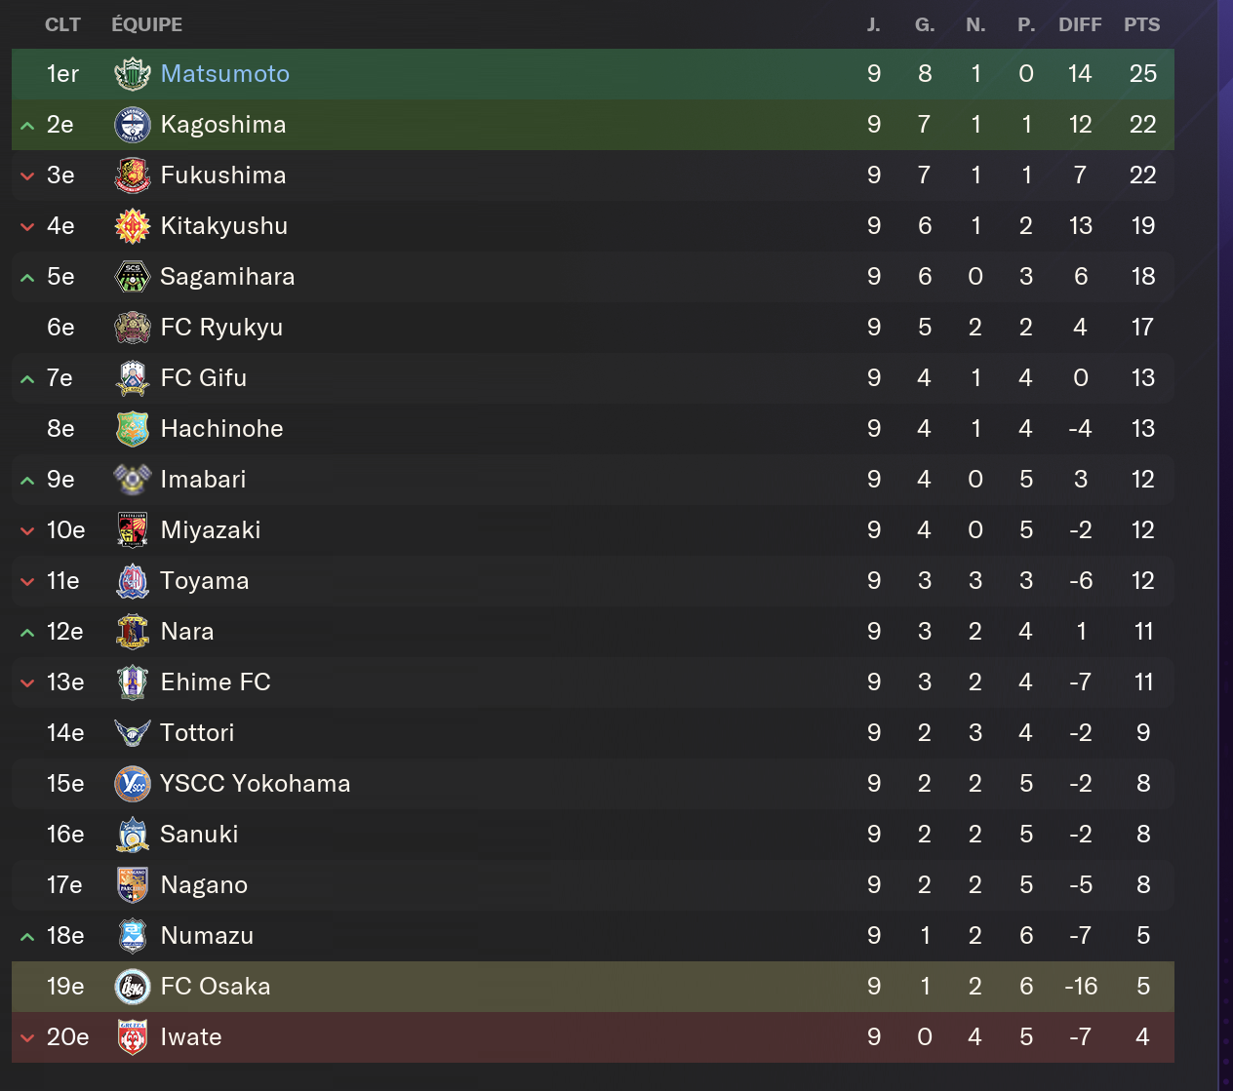
Task: Sort table by DIFF column header
Action: pyautogui.click(x=1080, y=24)
